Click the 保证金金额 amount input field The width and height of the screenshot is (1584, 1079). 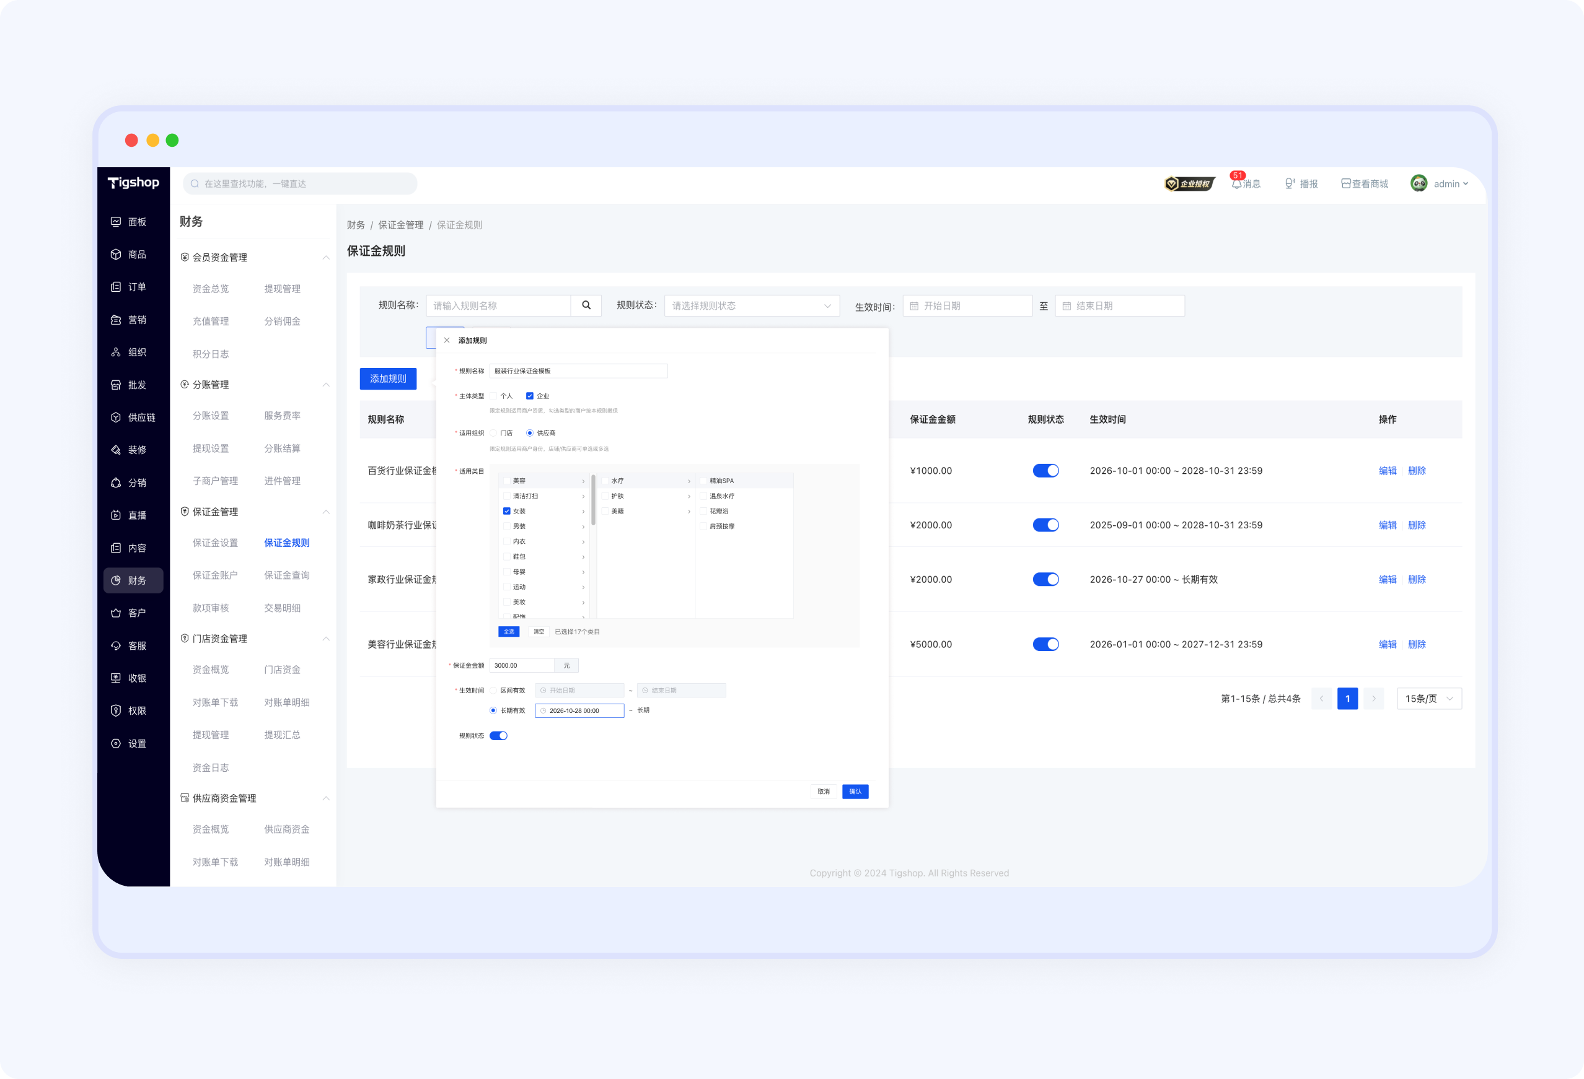pyautogui.click(x=522, y=665)
